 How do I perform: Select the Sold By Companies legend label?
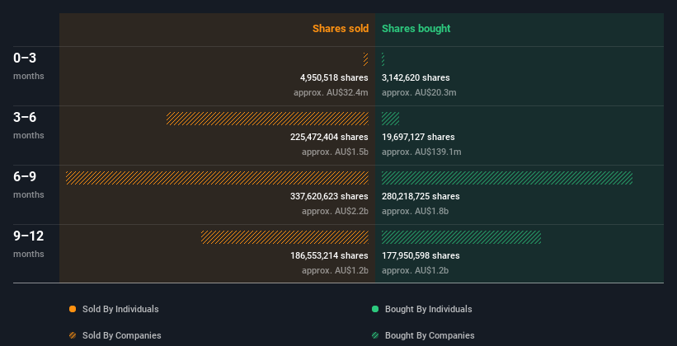point(122,335)
